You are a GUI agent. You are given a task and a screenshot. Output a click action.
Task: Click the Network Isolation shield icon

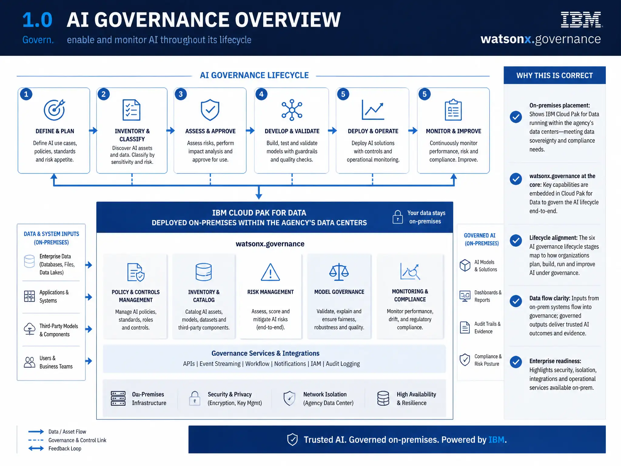(x=289, y=398)
